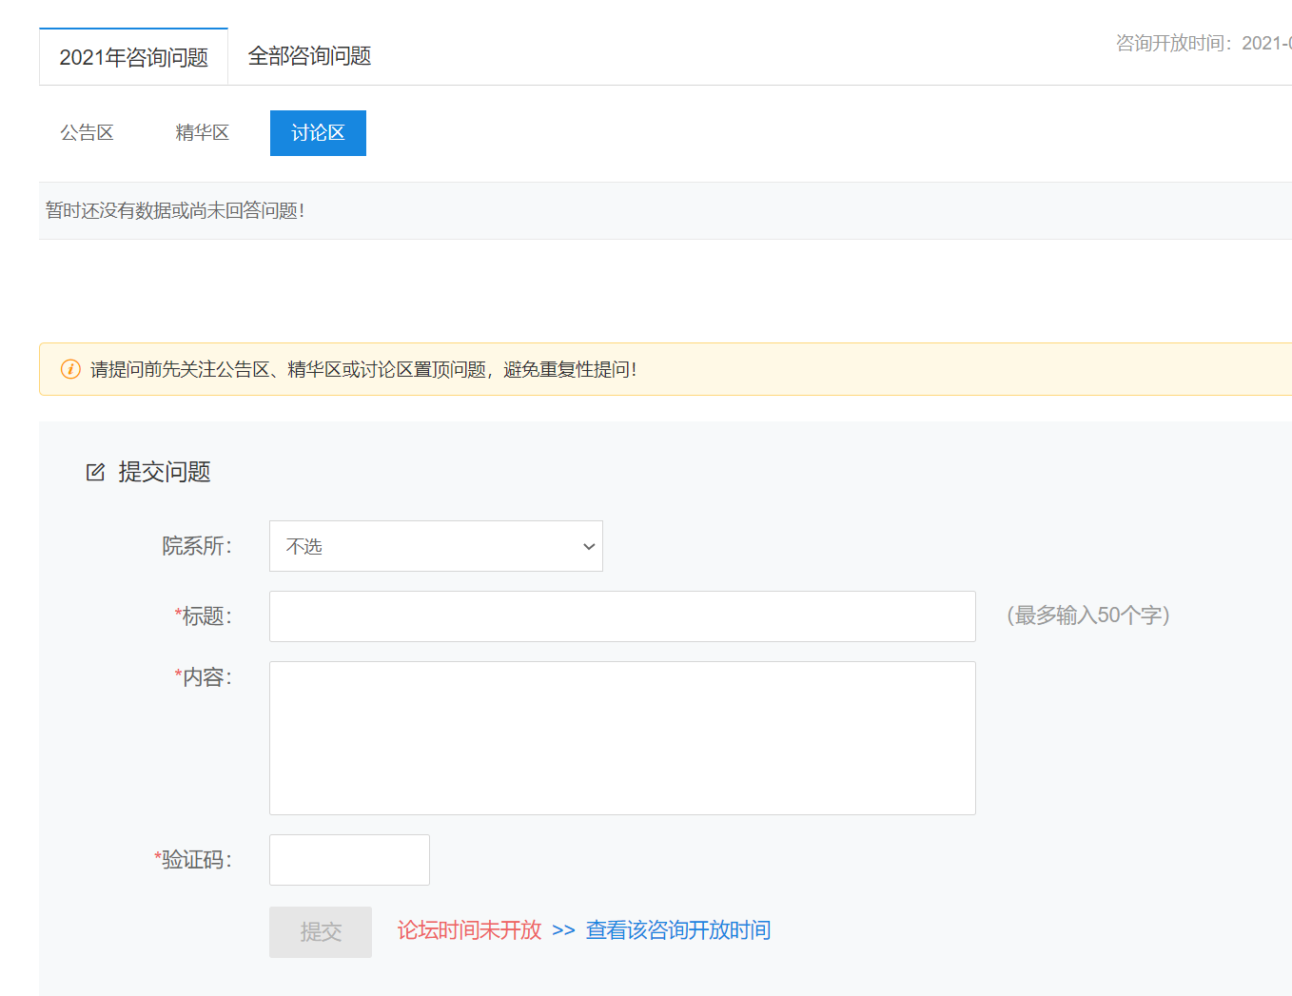1292x996 pixels.
Task: Click the info icon in yellow notice
Action: [70, 369]
